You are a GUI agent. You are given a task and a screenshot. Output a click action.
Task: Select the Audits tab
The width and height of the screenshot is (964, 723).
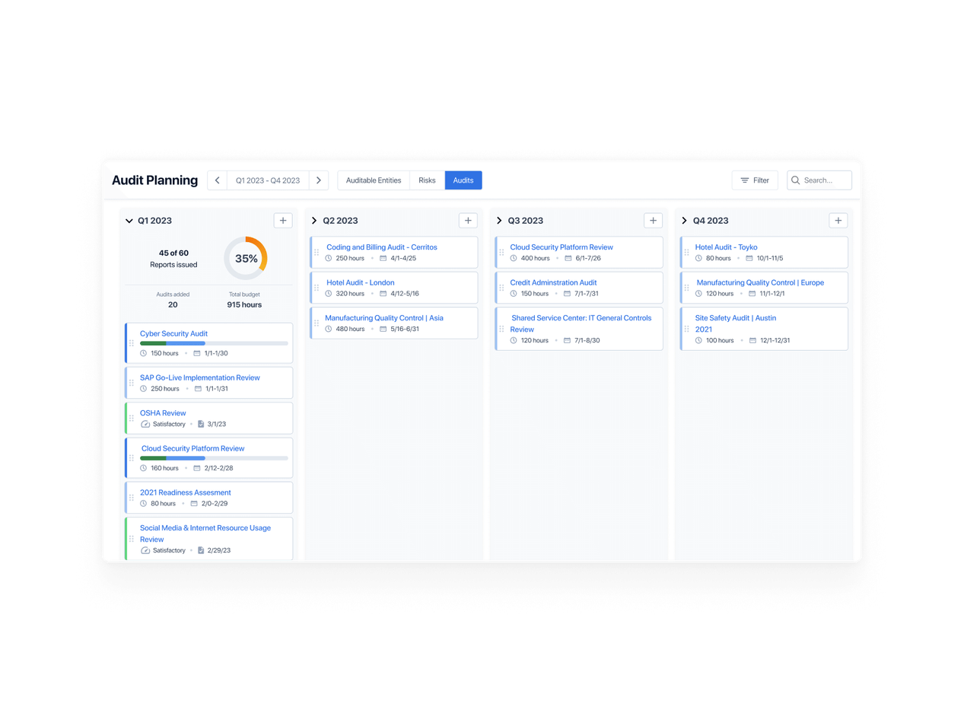[463, 180]
